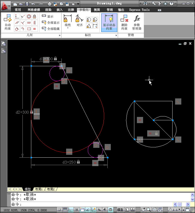Click the Auto Constrain (自动约束) button
The image size is (195, 213).
tap(7, 22)
